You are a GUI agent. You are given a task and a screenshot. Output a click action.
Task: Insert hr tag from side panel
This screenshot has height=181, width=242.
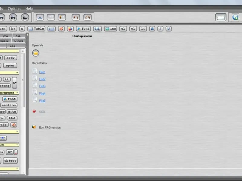point(10,152)
